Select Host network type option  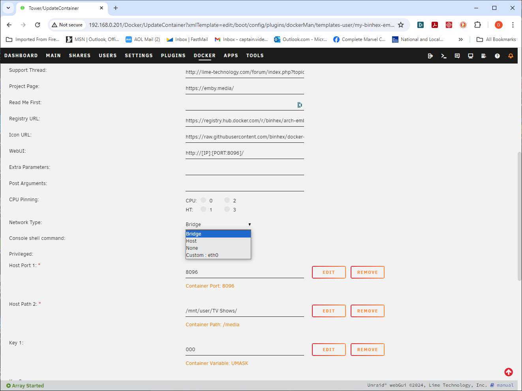tap(218, 241)
